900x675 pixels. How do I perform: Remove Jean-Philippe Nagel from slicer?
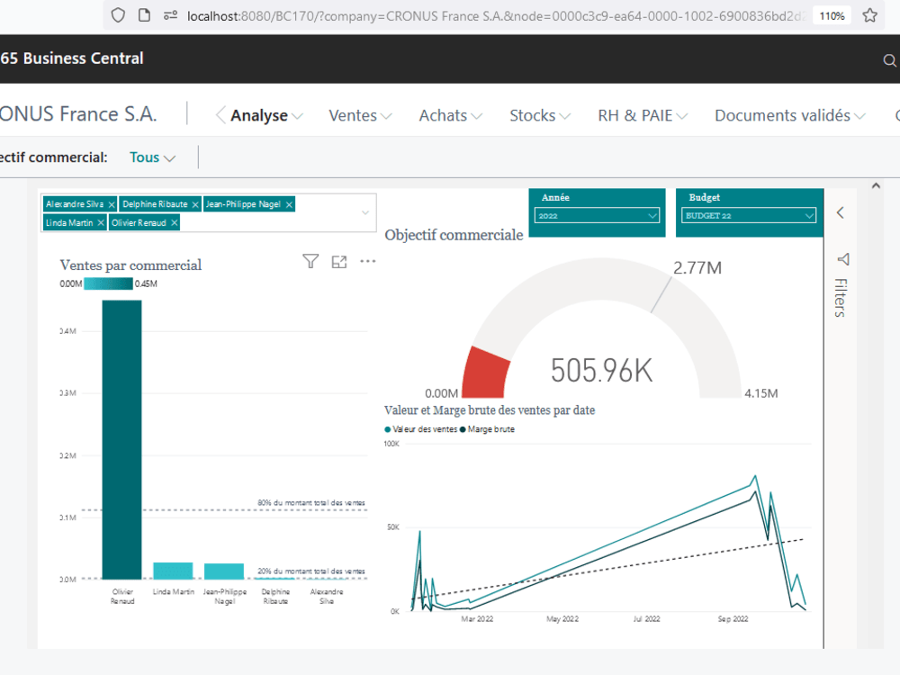click(x=289, y=204)
